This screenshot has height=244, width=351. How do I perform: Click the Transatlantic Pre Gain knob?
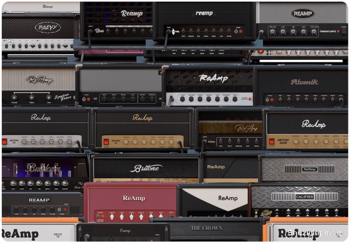coord(273,31)
